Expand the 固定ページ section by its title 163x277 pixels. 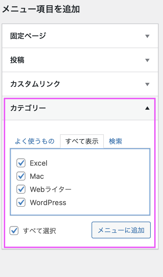click(28, 36)
